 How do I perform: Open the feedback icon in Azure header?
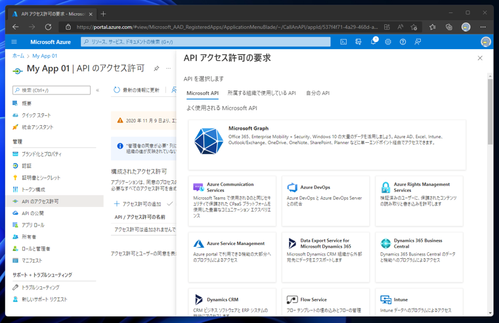[x=418, y=42]
